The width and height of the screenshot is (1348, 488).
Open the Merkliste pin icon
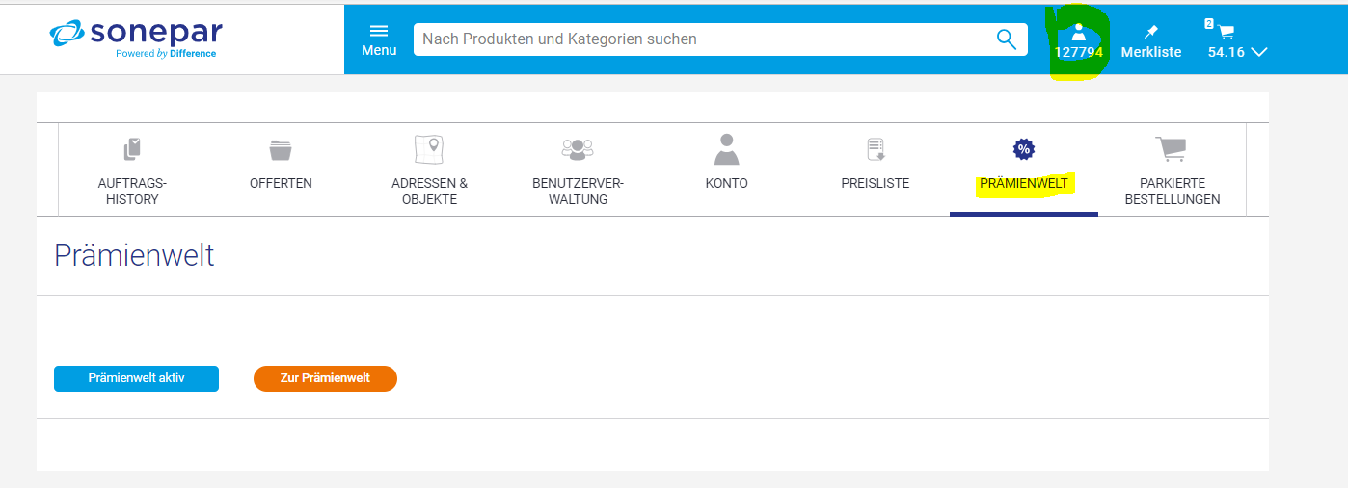pos(1150,32)
